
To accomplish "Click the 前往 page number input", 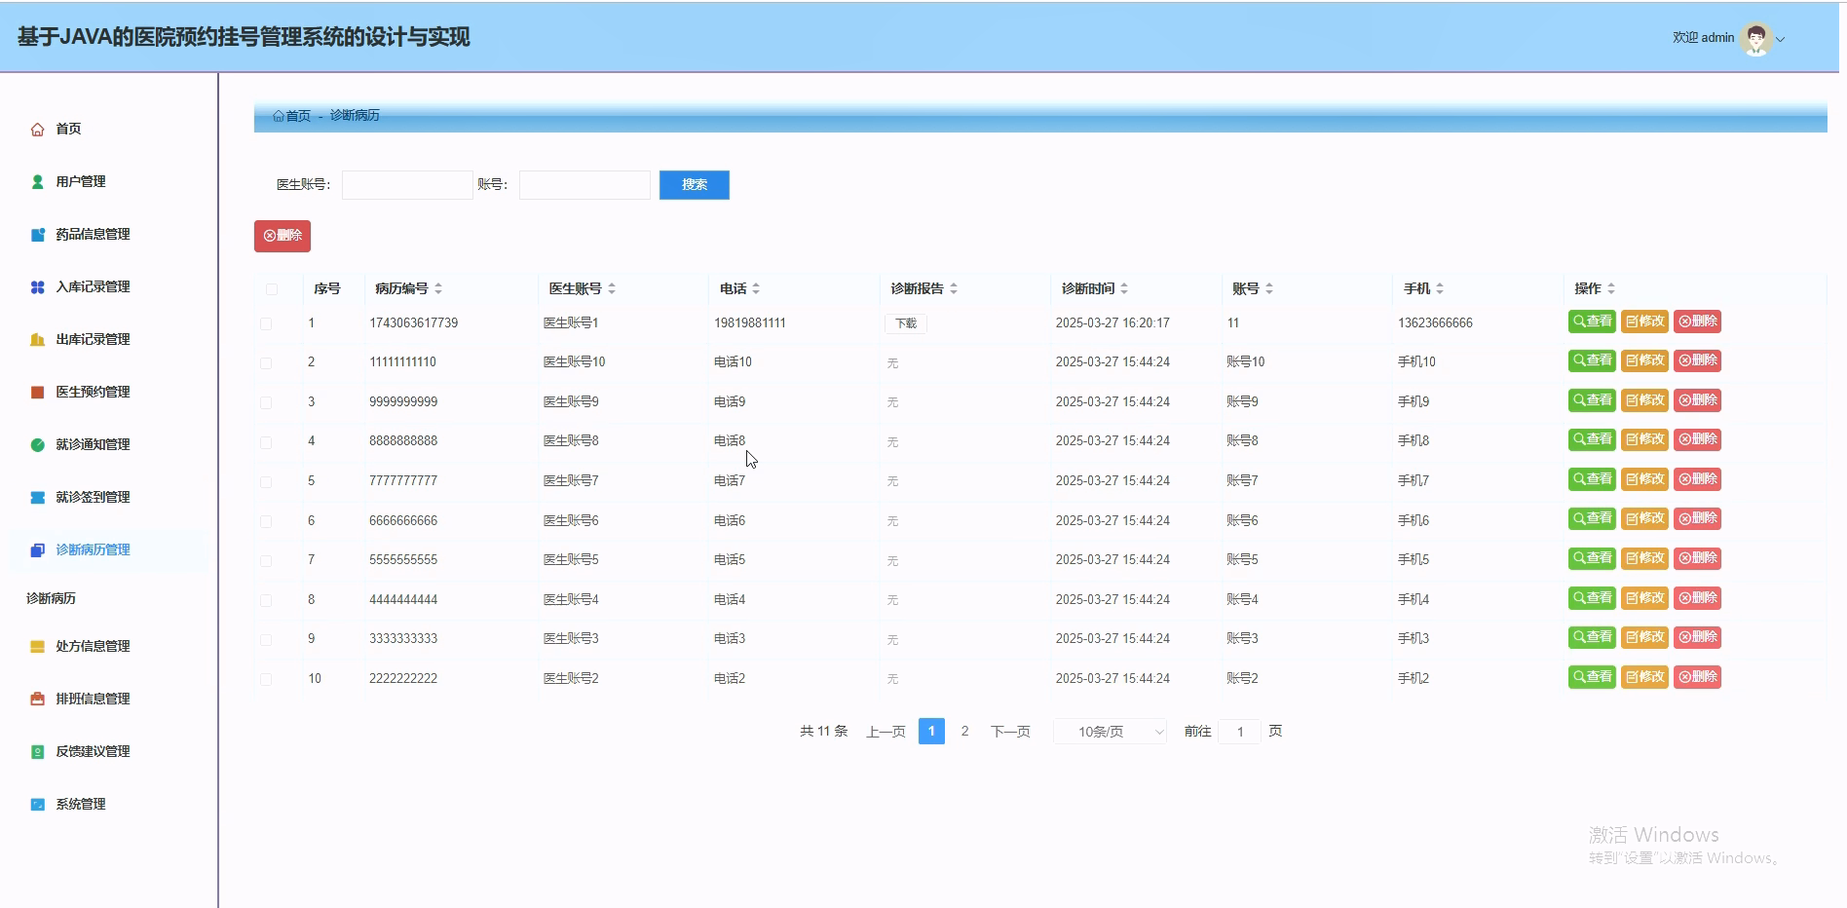I will coord(1240,732).
